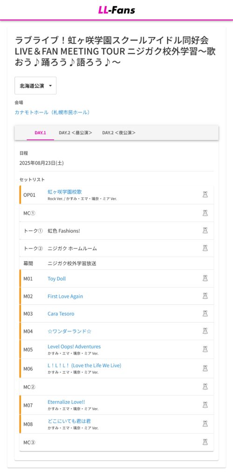Click the LL-Fans logo in the header
233x475 pixels.
click(116, 10)
